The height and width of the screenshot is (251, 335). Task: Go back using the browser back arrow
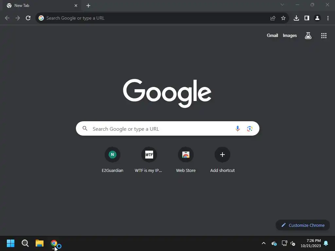click(7, 18)
